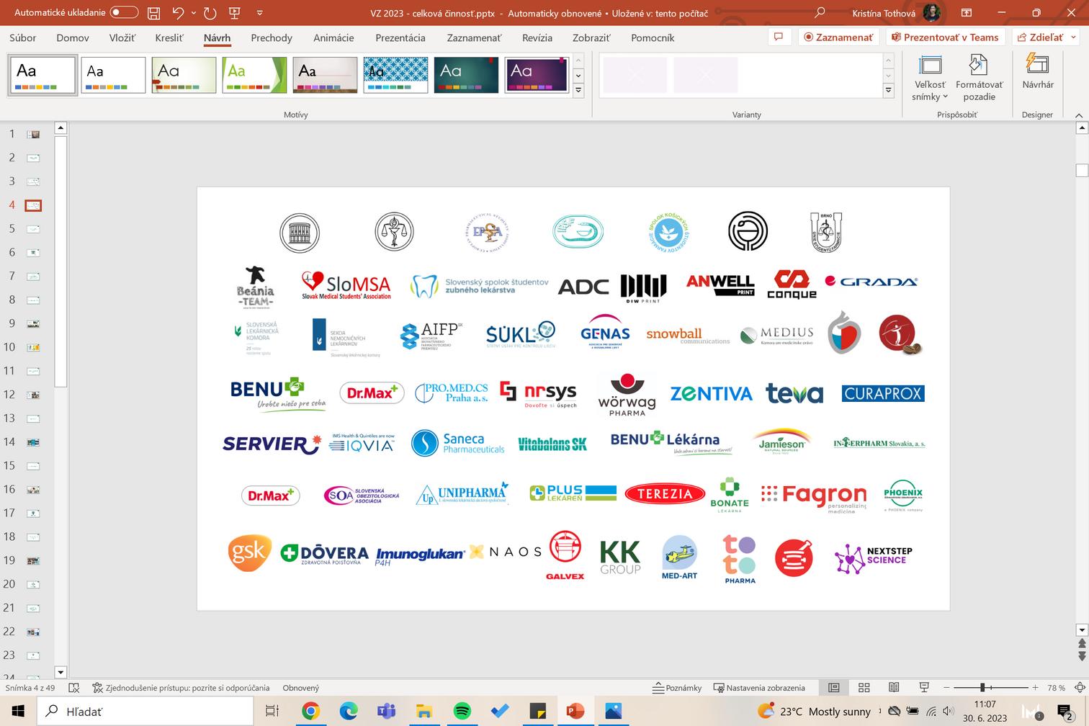This screenshot has height=726, width=1089.
Task: Fit slide to current window icon
Action: (x=1078, y=688)
